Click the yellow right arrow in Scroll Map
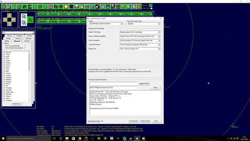Screen dimensions: 250x141 14,20
